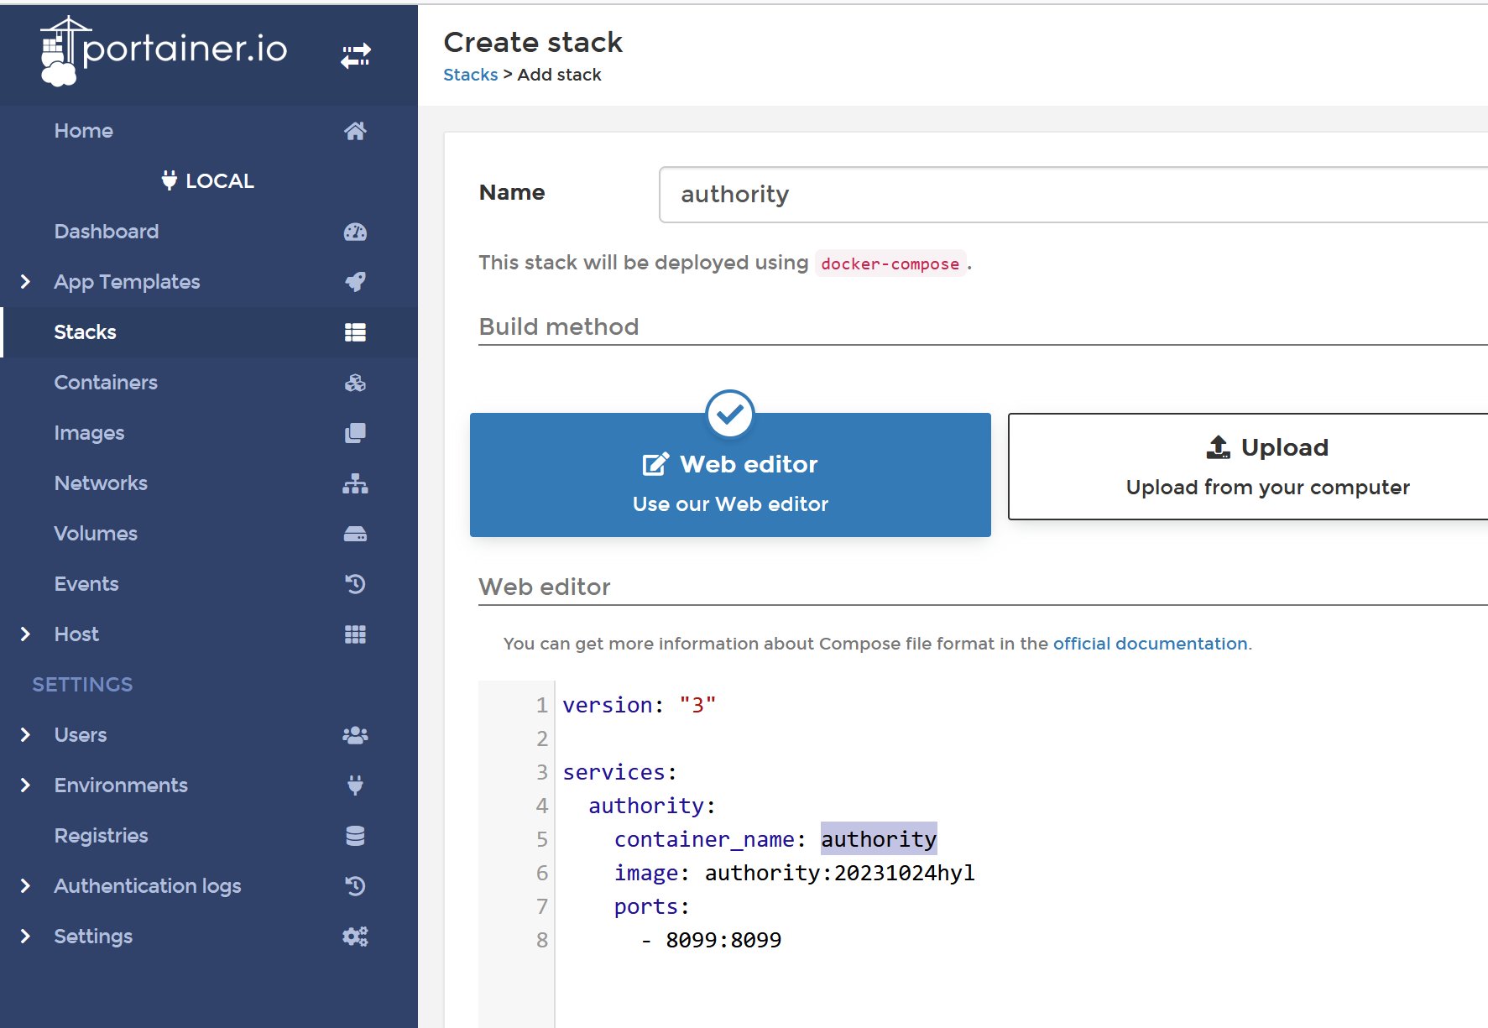Click the Authentication logs history icon
This screenshot has width=1488, height=1028.
tap(355, 886)
